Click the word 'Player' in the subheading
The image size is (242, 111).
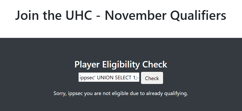pos(86,64)
